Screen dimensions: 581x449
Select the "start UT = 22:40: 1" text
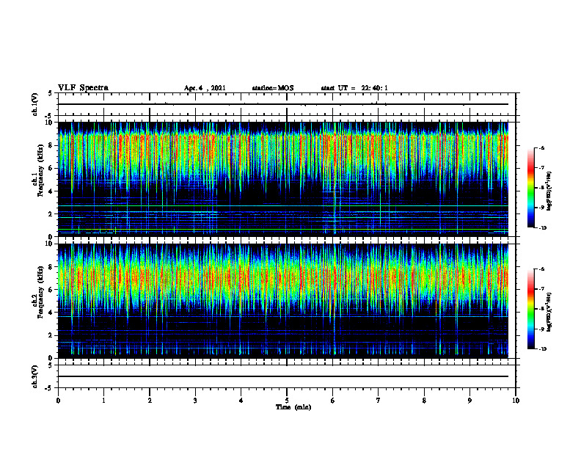tap(354, 88)
